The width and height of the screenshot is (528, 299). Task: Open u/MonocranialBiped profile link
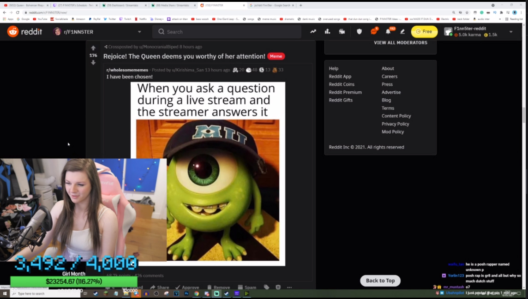pos(159,47)
